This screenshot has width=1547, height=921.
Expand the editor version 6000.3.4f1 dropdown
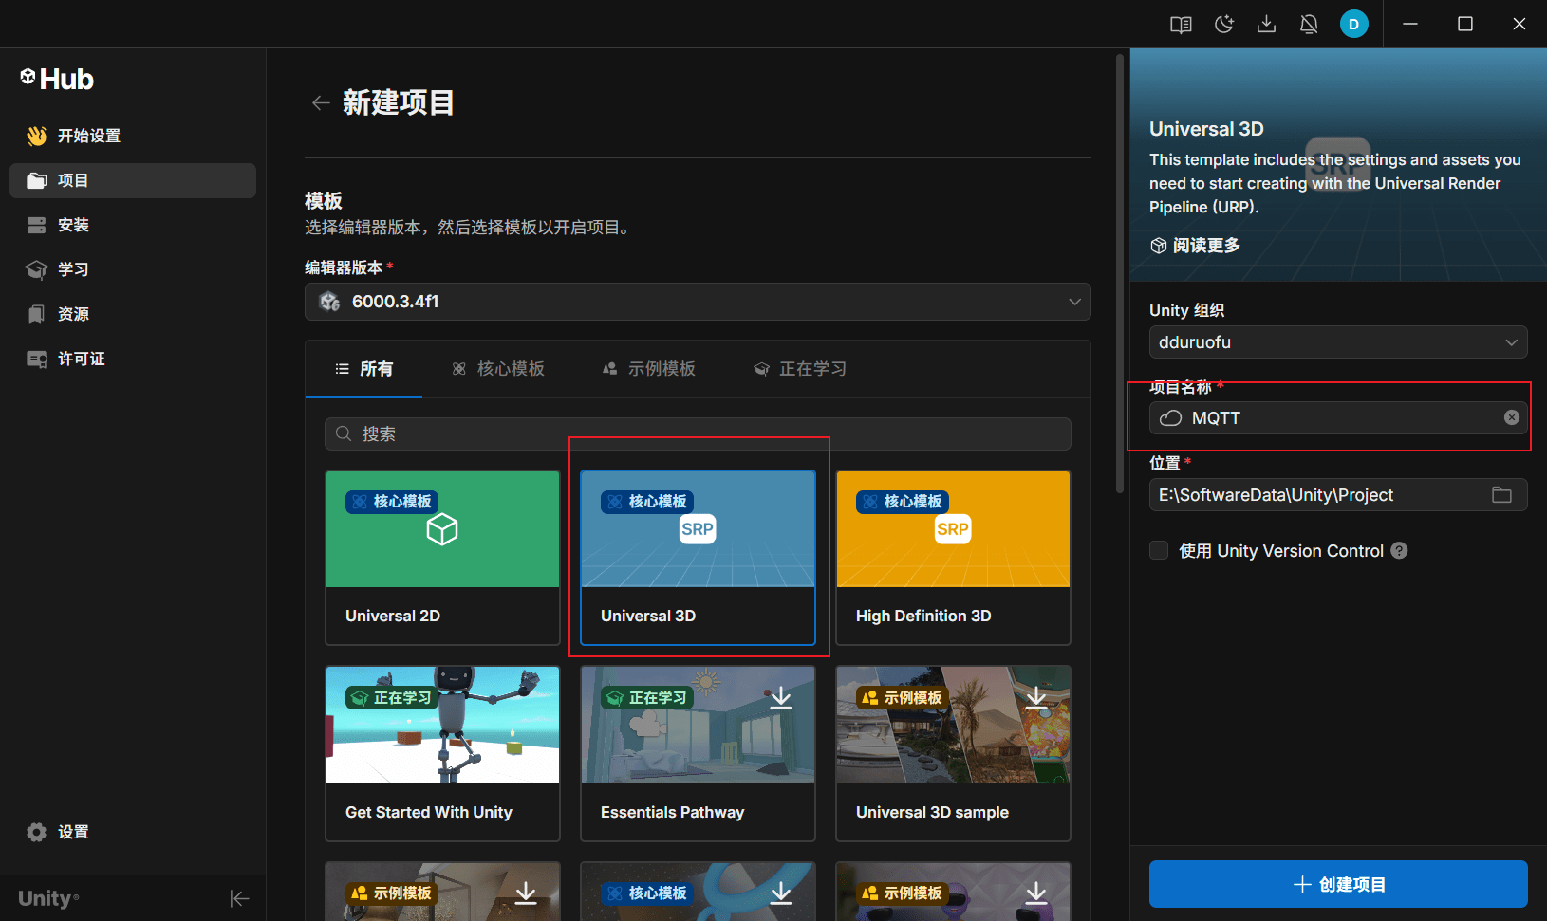[x=698, y=302]
